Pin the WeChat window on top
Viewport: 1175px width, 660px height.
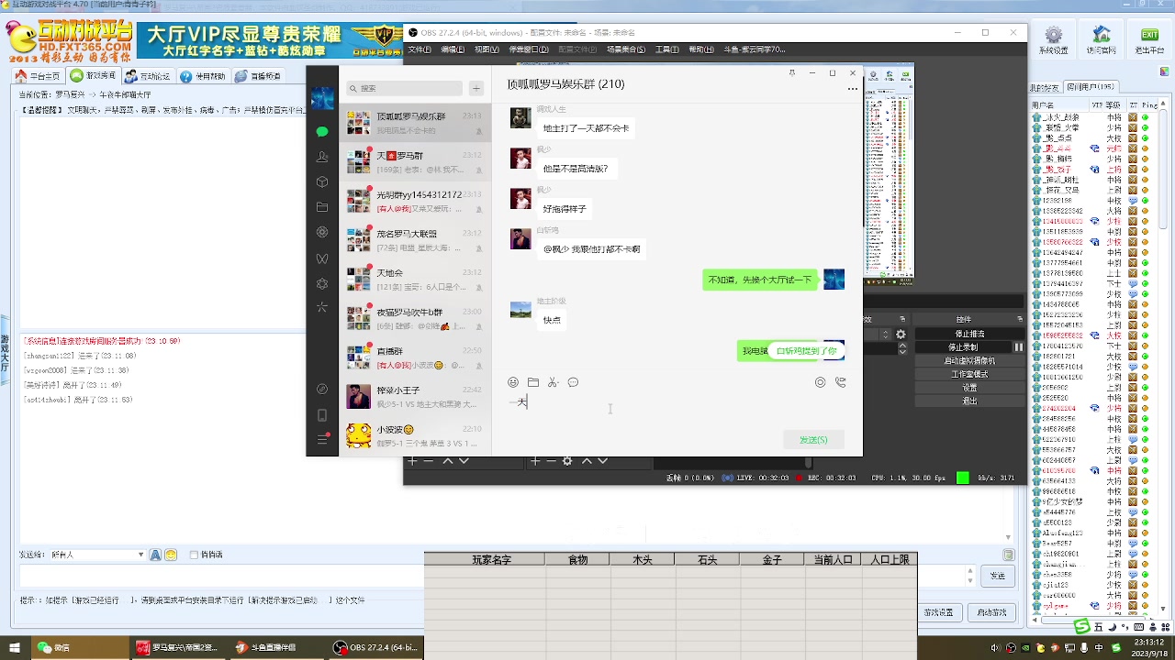(x=791, y=72)
